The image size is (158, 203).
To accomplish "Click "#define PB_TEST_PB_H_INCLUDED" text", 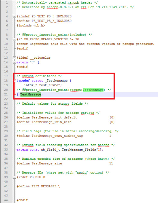I will pyautogui.click(x=44, y=21).
